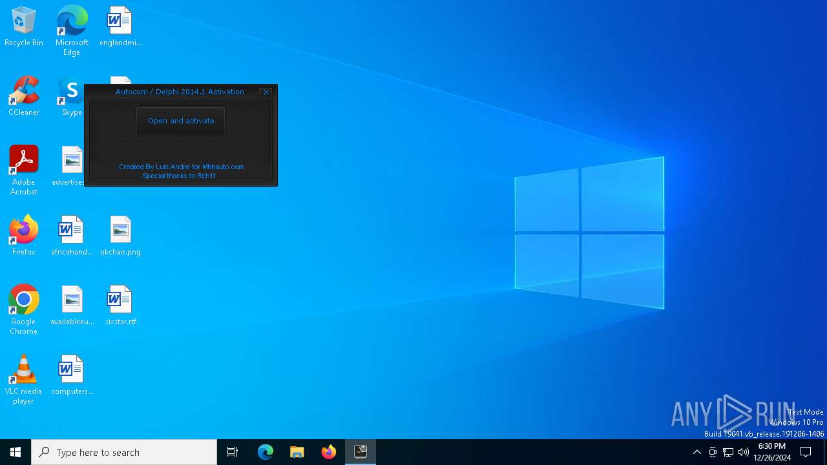
Task: Focus the Type here to search box
Action: (x=124, y=452)
